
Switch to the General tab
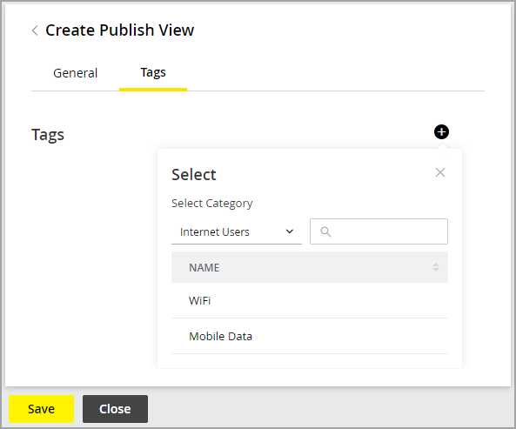[76, 73]
